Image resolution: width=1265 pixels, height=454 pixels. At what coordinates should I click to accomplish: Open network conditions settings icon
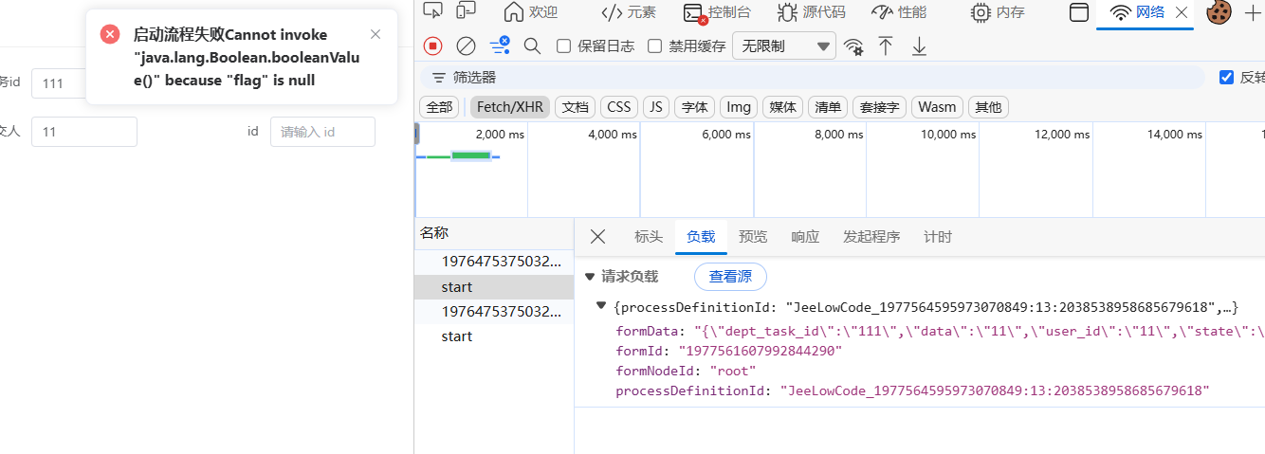(x=853, y=46)
